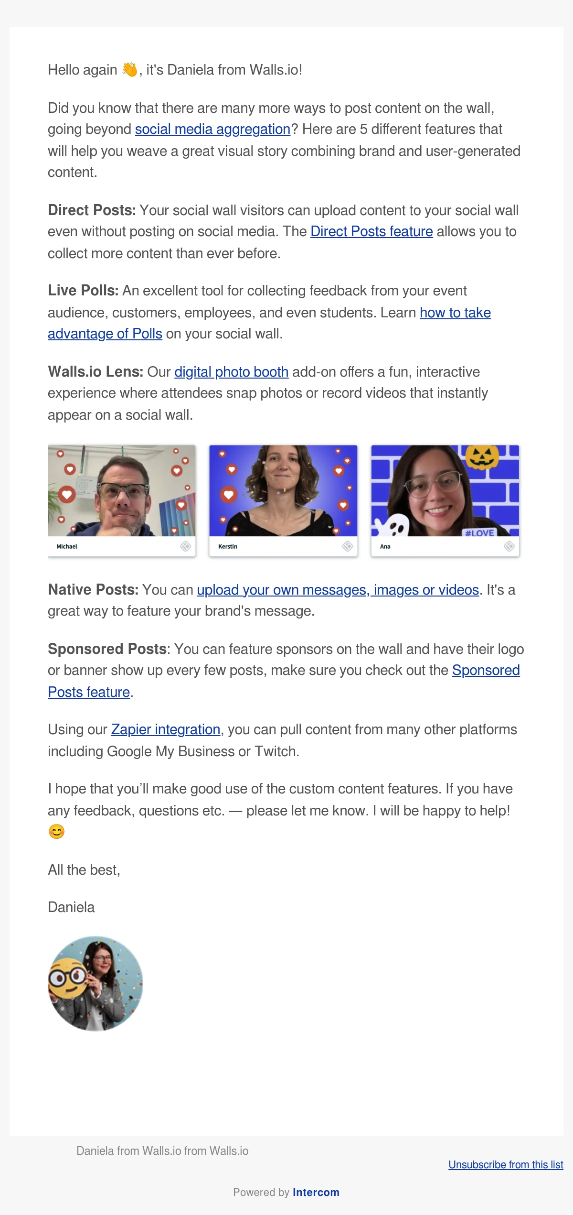Image resolution: width=573 pixels, height=1215 pixels.
Task: Click the Walls.io icon on Michael's card
Action: point(185,546)
